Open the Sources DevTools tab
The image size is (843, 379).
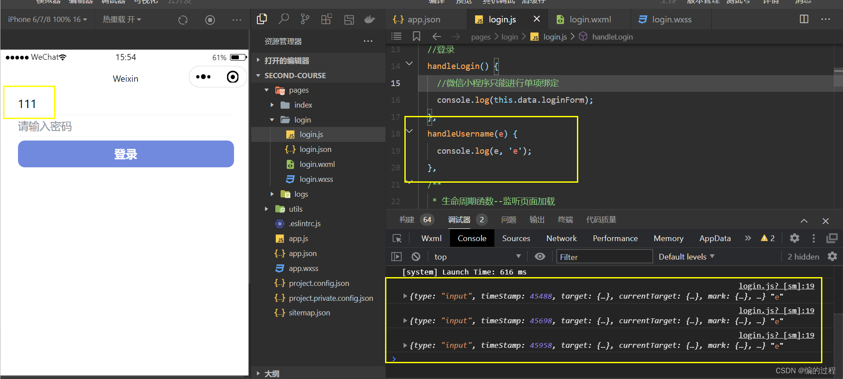click(x=516, y=238)
